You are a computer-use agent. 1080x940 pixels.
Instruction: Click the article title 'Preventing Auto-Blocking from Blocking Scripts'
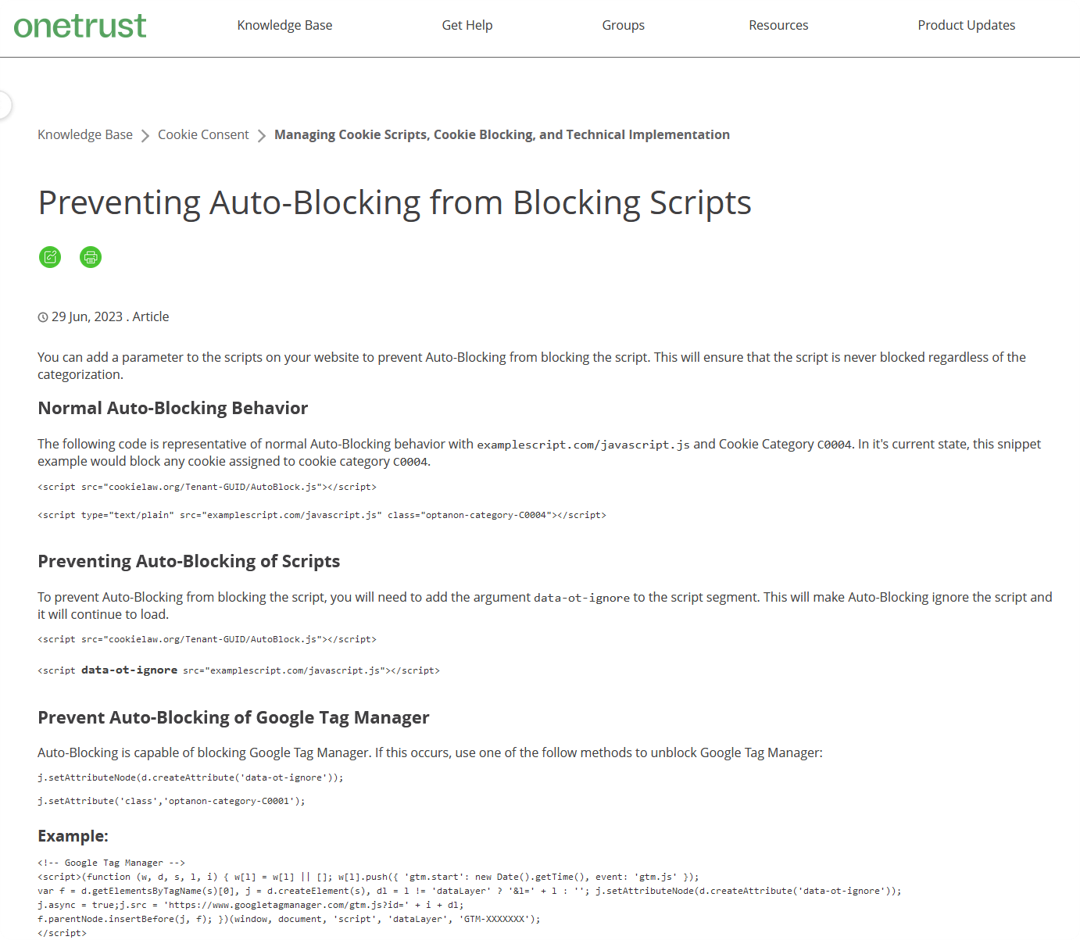tap(395, 203)
